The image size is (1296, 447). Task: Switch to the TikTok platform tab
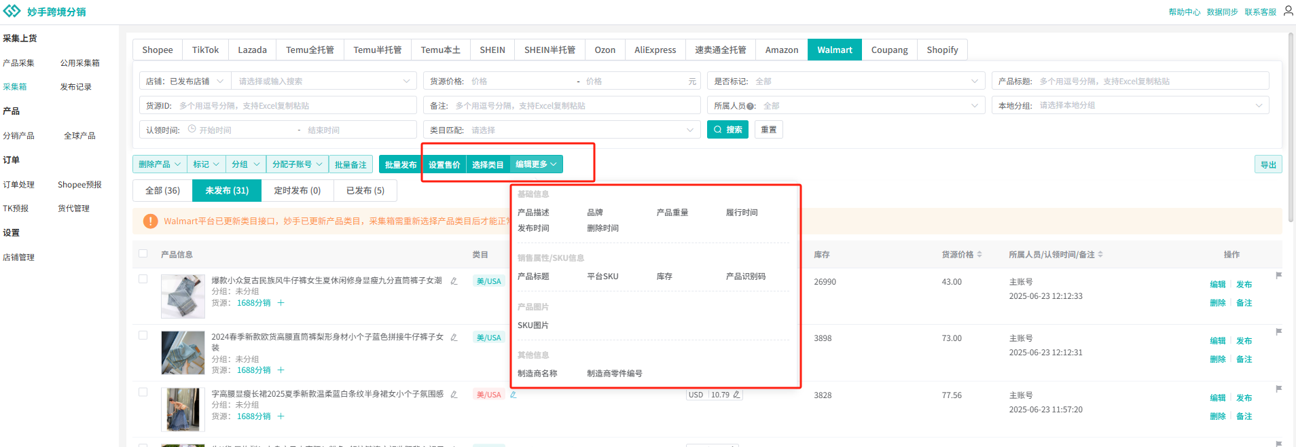tap(205, 50)
